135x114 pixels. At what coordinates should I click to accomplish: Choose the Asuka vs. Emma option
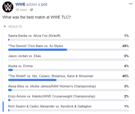click(x=68, y=68)
